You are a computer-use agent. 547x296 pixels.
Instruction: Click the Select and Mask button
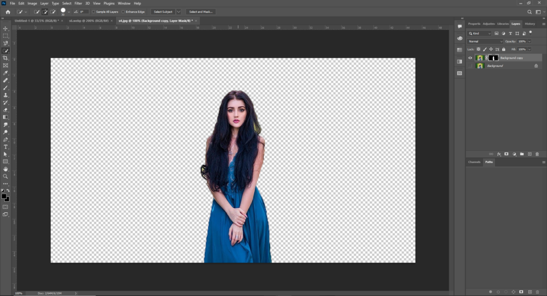[x=200, y=11]
